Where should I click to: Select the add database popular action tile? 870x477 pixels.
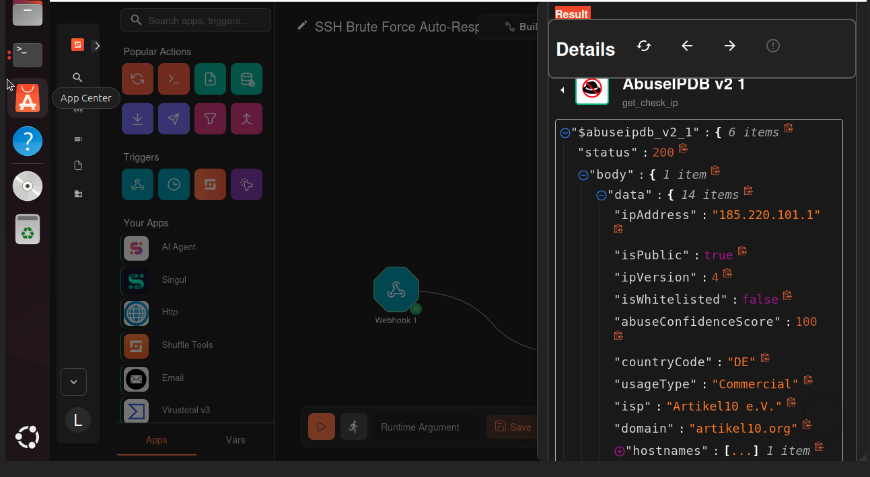246,79
